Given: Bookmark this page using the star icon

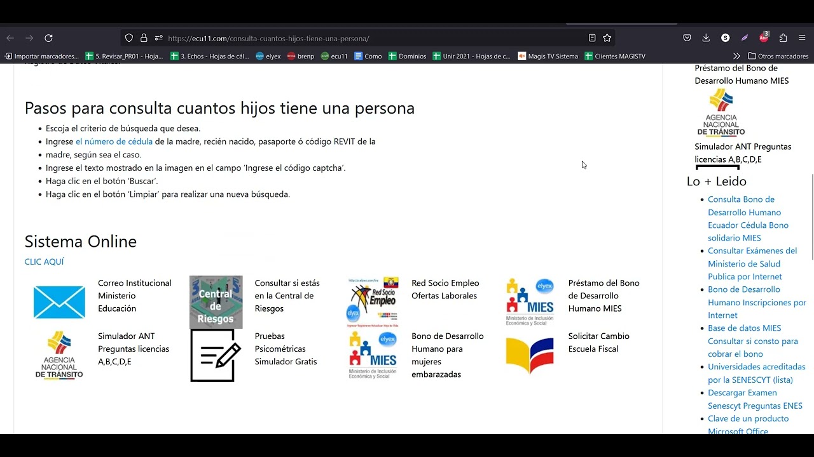Looking at the screenshot, I should [x=607, y=37].
